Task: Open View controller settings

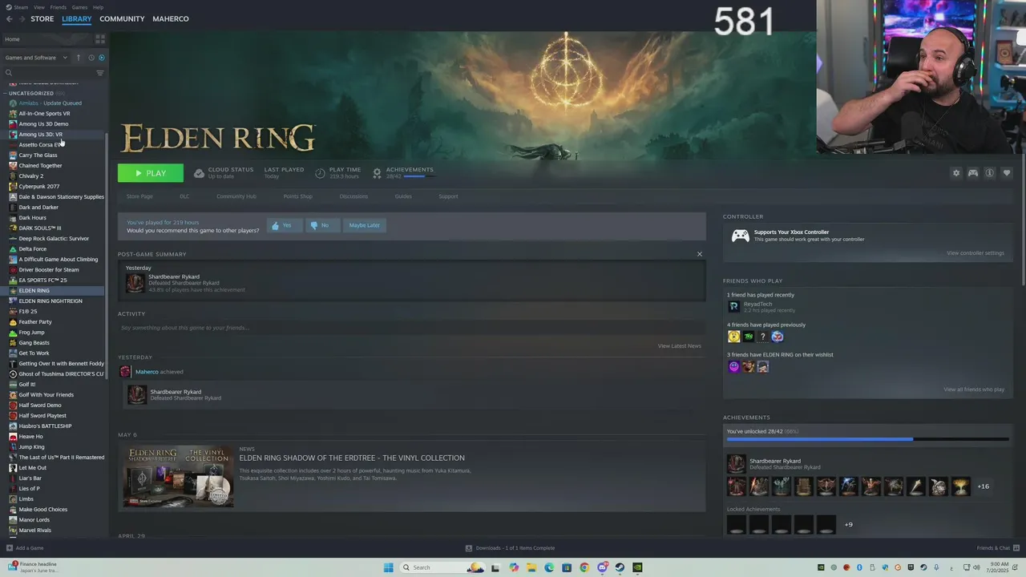Action: [975, 253]
